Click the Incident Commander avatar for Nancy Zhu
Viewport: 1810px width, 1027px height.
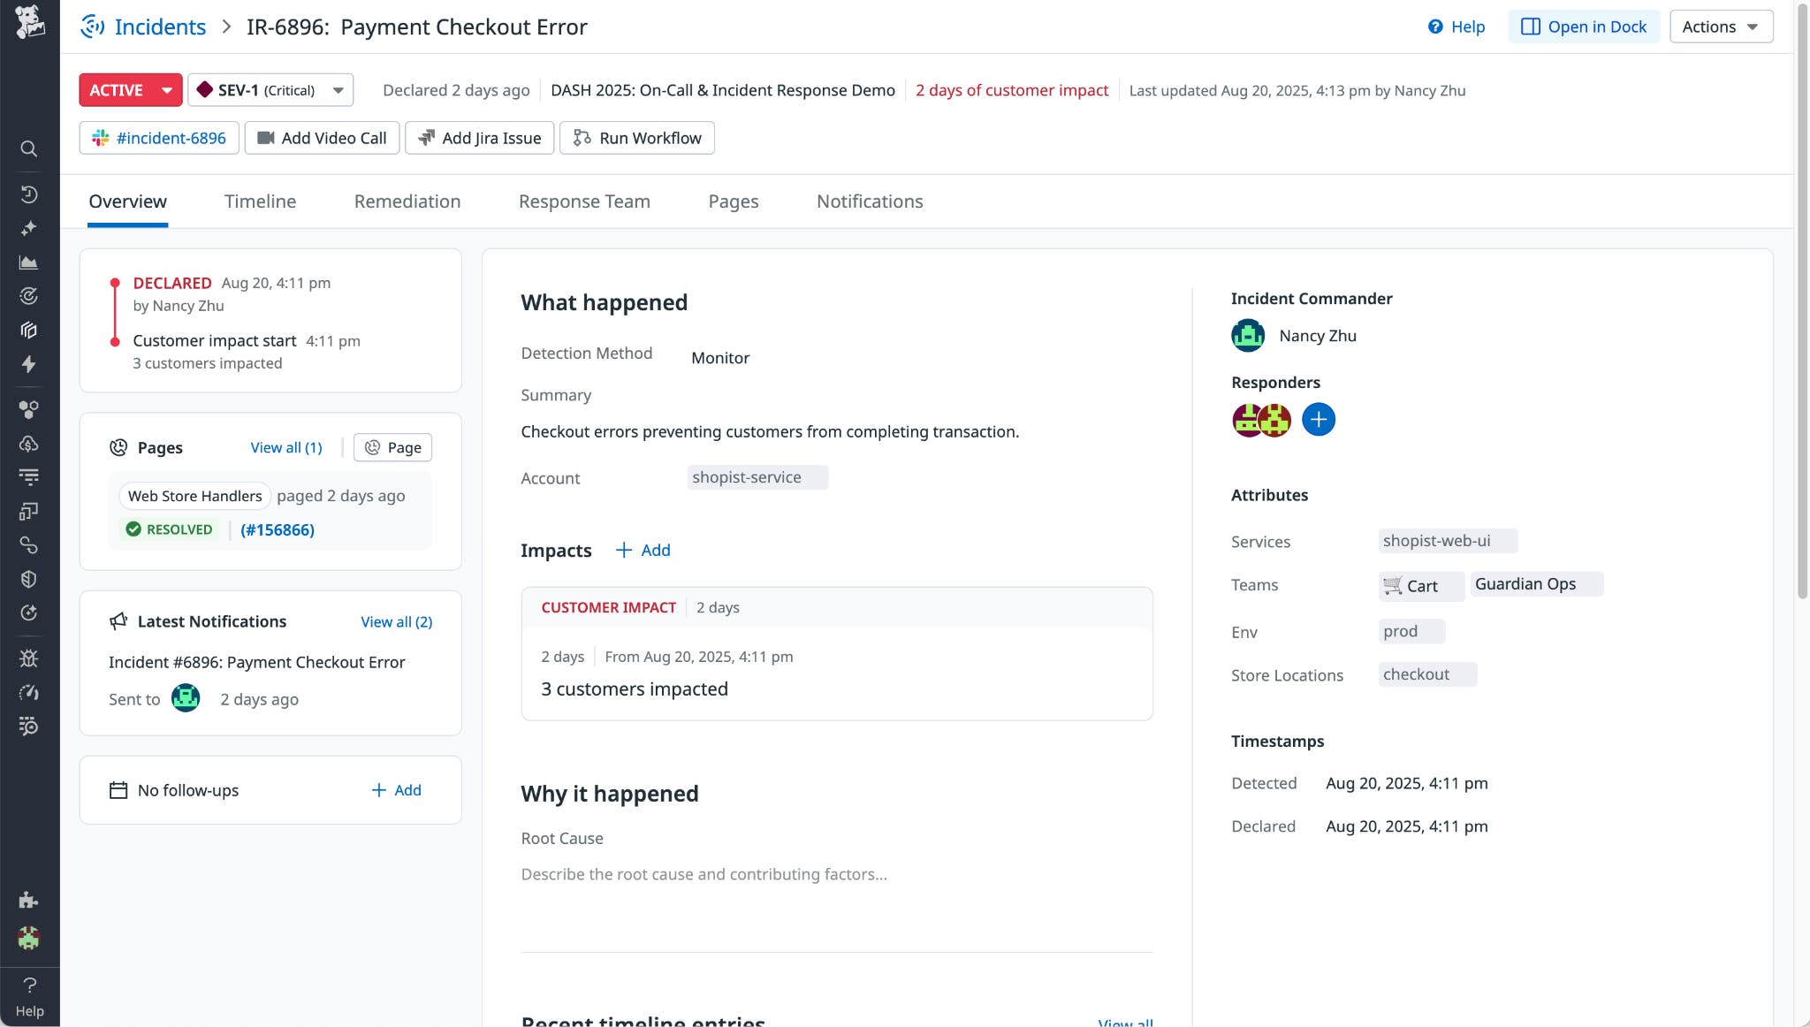(1246, 335)
